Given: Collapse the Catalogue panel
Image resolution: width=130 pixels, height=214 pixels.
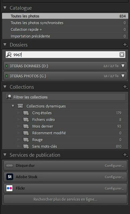Looking at the screenshot, I should click(x=5, y=8).
